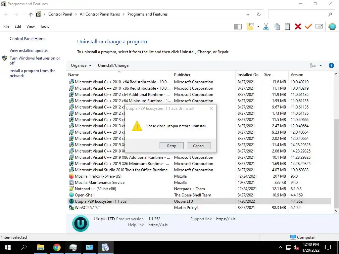Click Cancel in the uninstall dialog
This screenshot has width=339, height=254.
click(199, 146)
